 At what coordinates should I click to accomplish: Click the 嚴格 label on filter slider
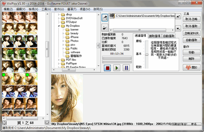pyautogui.click(x=139, y=41)
